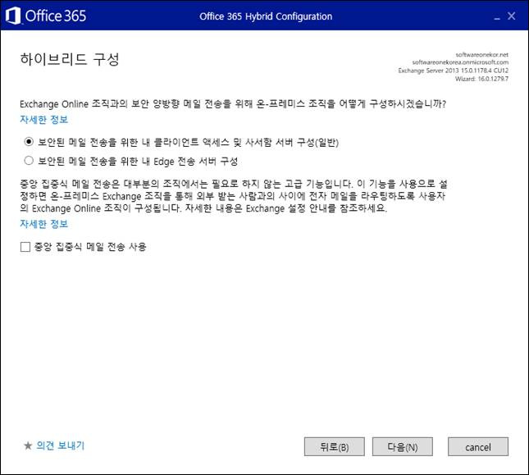Select the 클라이언트 액세스 및 사서함 서버 구성 radio option
The image size is (529, 475).
29,142
